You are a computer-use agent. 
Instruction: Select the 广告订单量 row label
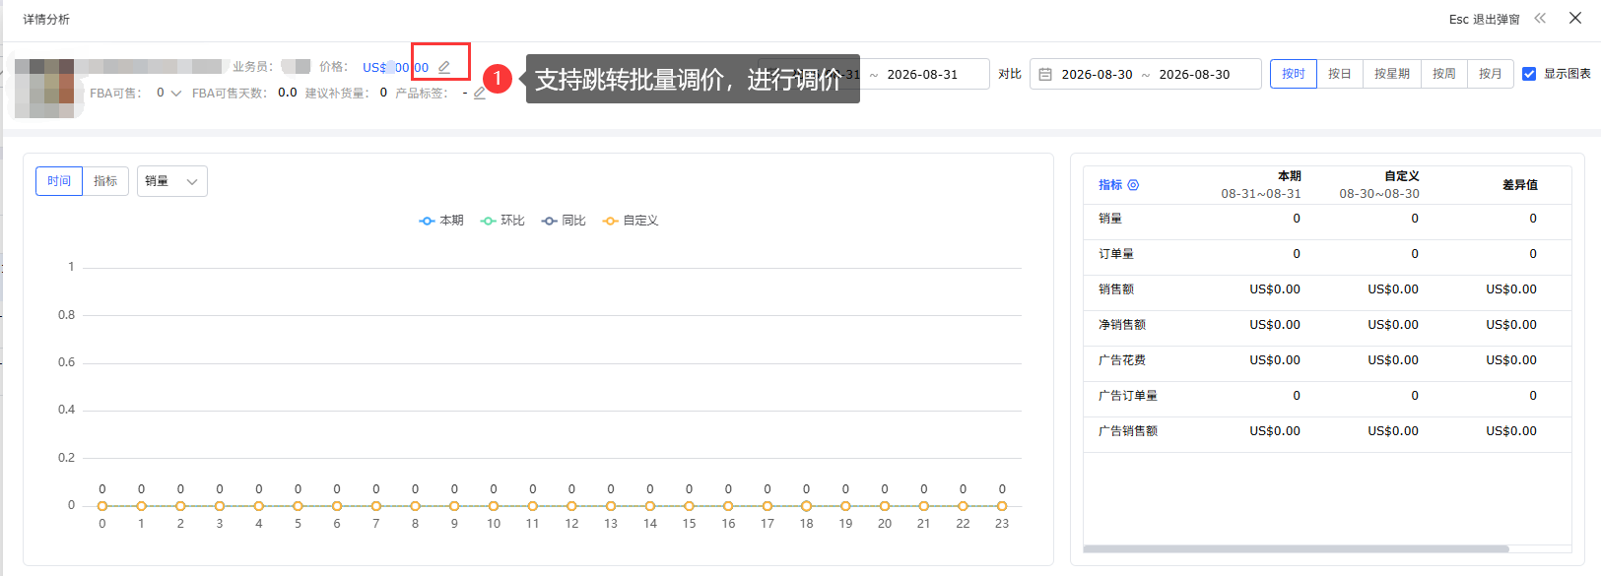coord(1128,396)
